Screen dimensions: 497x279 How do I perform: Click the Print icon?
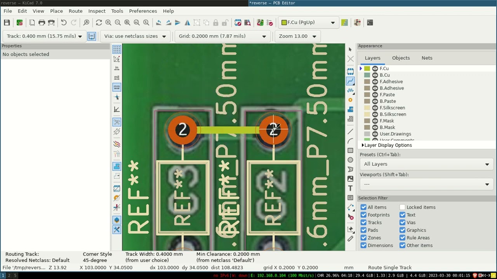coord(42,22)
